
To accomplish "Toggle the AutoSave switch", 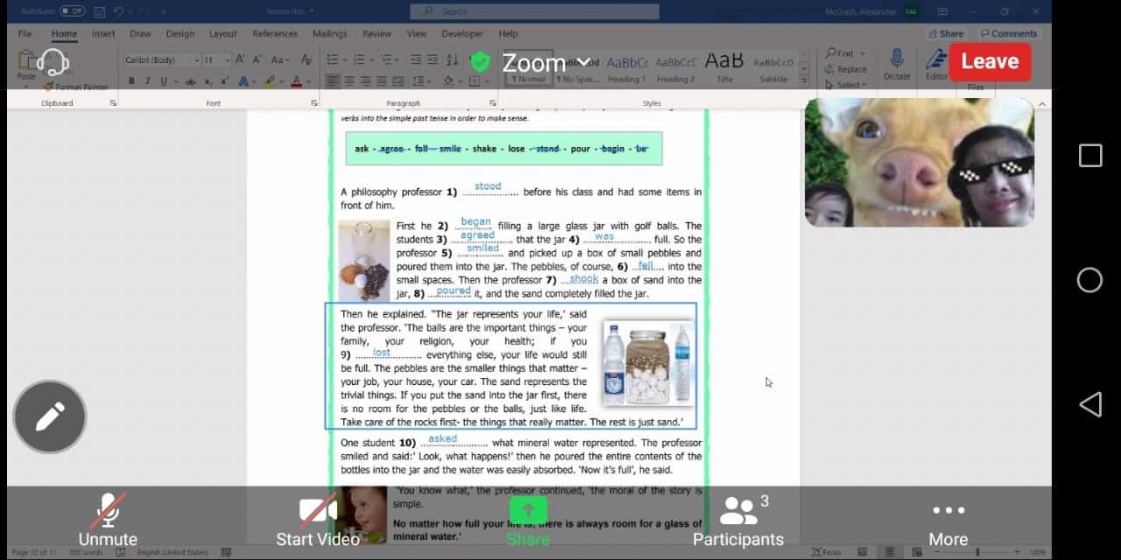I will [72, 11].
